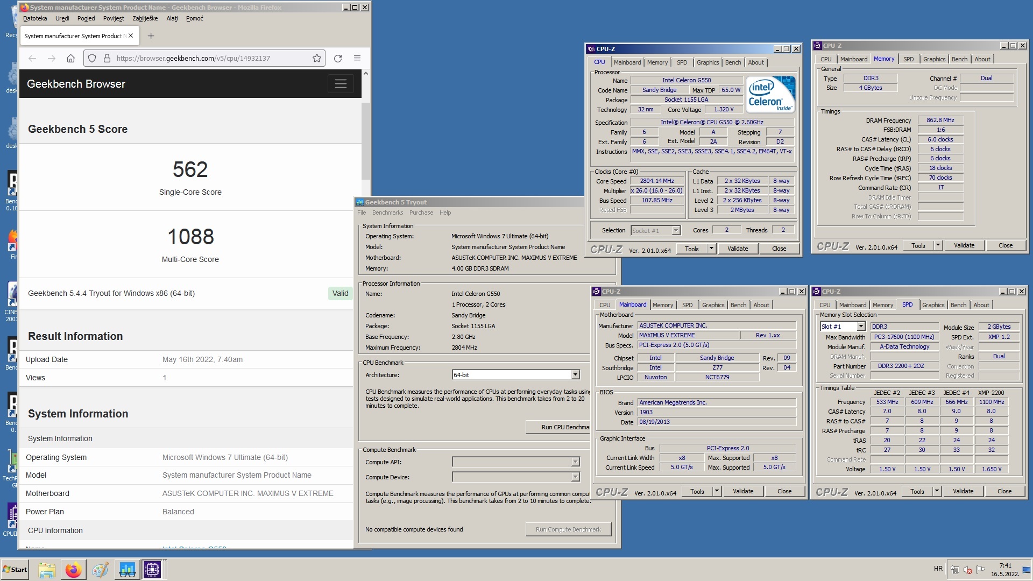The image size is (1033, 581).
Task: Expand Tools arrow in CPU-Z SPD window
Action: click(x=937, y=491)
